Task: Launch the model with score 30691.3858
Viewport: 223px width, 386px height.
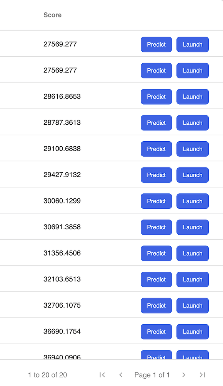Action: pyautogui.click(x=192, y=227)
